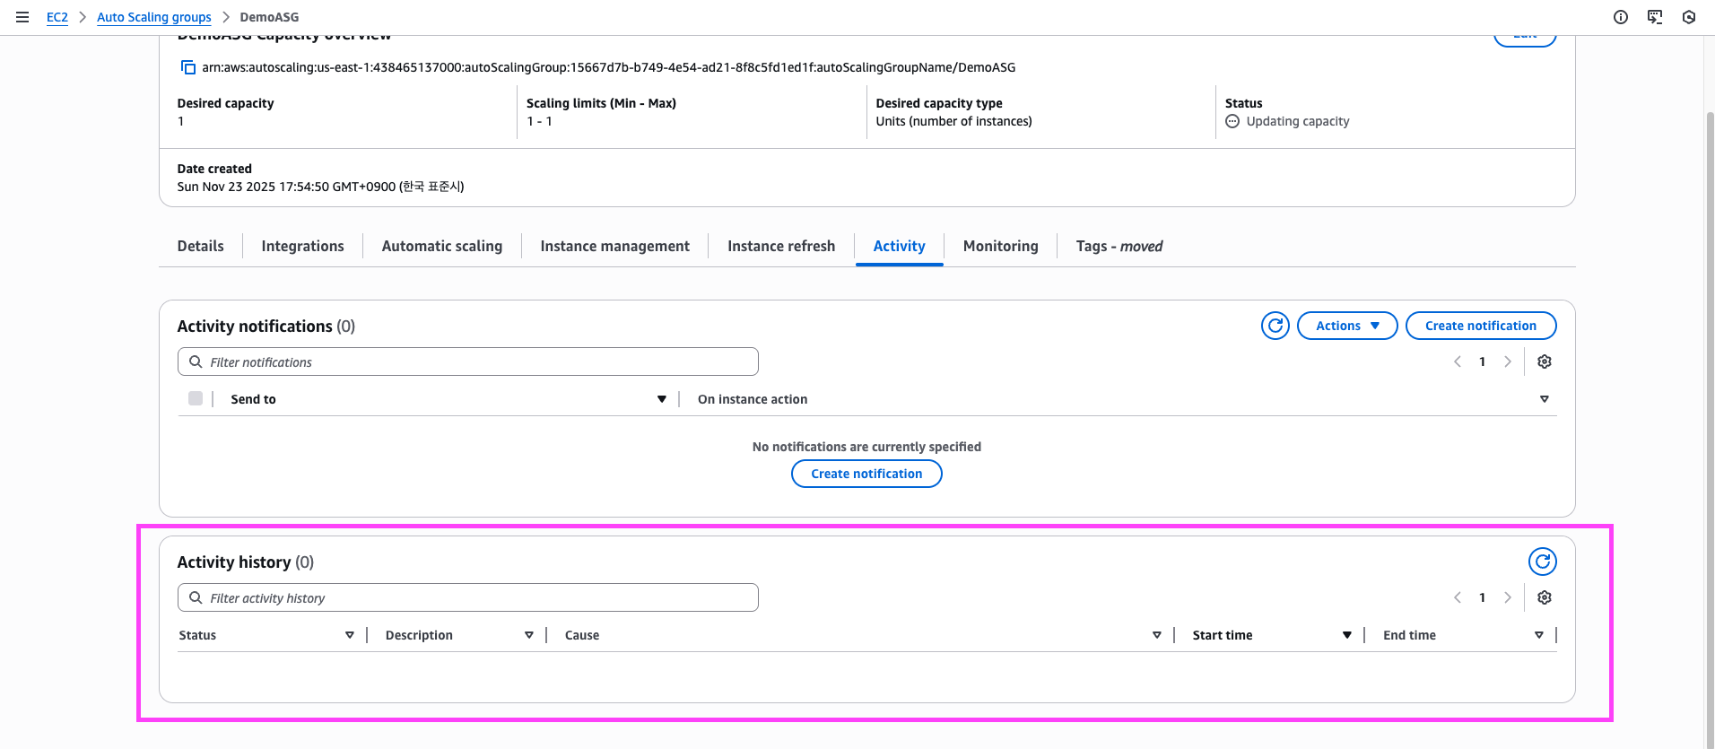Click the page vertical scrollbar
The image size is (1715, 749).
[1710, 431]
